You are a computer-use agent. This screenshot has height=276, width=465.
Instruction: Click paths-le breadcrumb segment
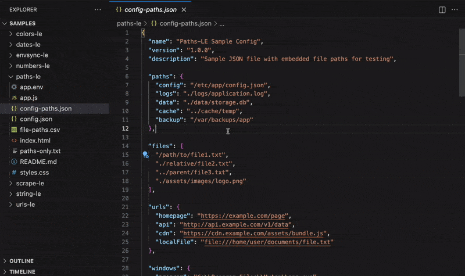(129, 23)
